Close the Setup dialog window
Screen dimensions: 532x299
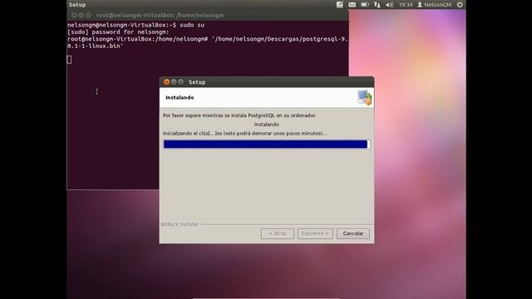(166, 82)
